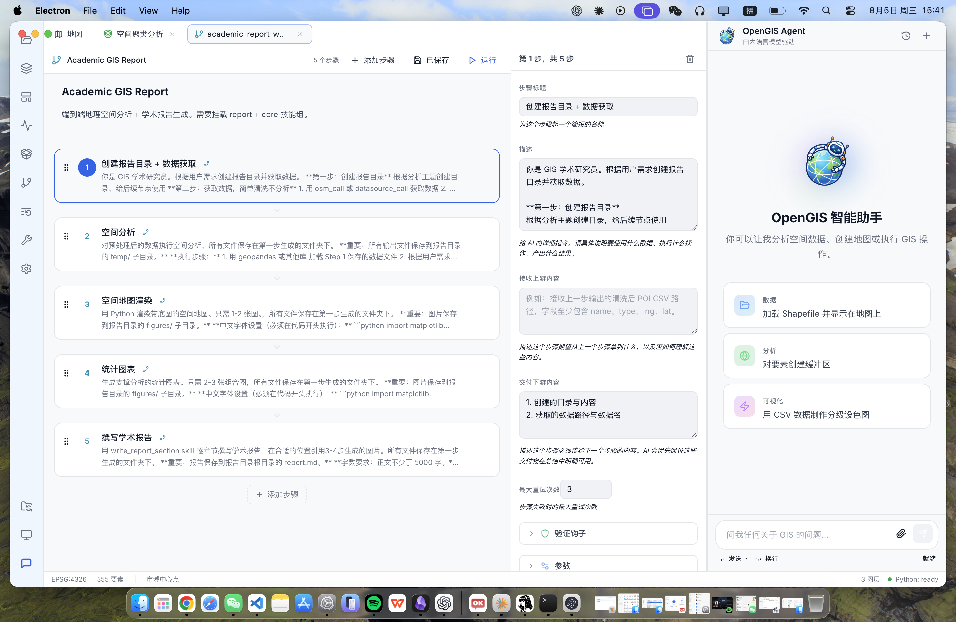The height and width of the screenshot is (622, 956).
Task: Close the 空间聚类分析 tab
Action: coord(172,34)
